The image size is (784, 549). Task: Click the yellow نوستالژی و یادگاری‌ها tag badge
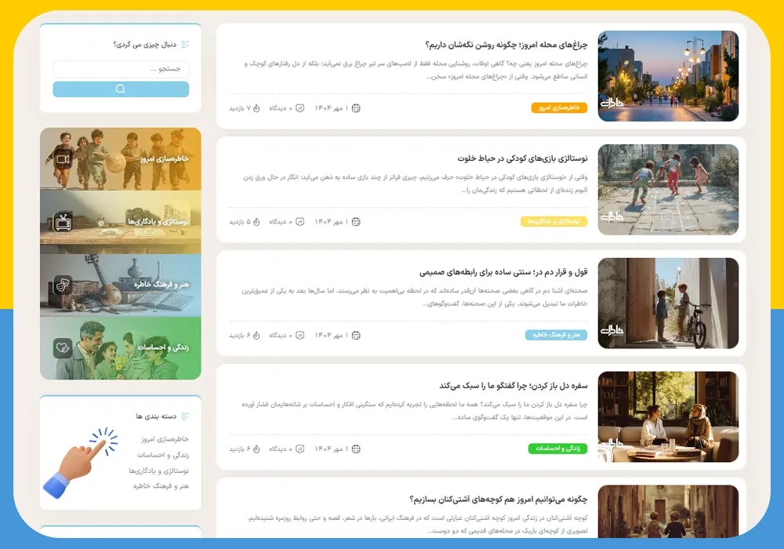click(x=554, y=222)
